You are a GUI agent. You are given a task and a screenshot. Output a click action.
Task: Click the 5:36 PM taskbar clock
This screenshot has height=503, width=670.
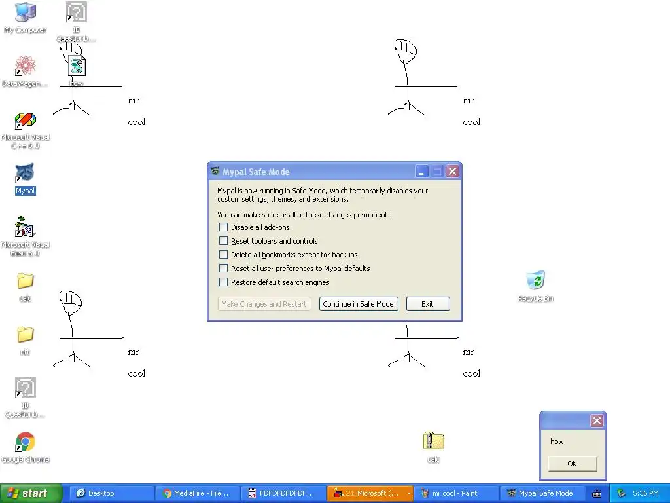(x=645, y=493)
